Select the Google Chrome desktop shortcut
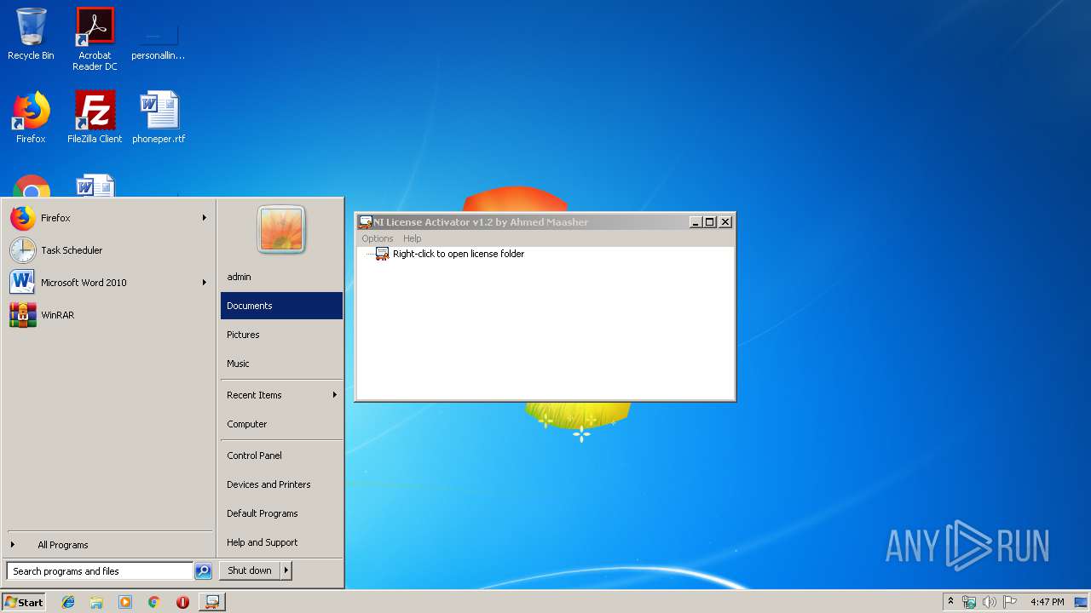Image resolution: width=1091 pixels, height=613 pixels. point(31,186)
